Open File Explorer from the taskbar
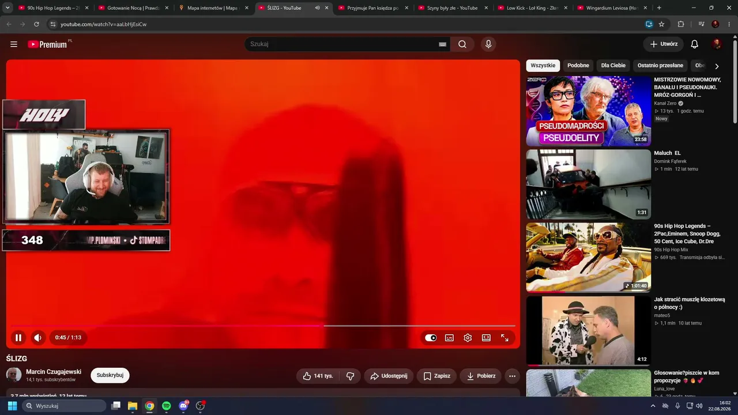This screenshot has width=738, height=415. 133,406
